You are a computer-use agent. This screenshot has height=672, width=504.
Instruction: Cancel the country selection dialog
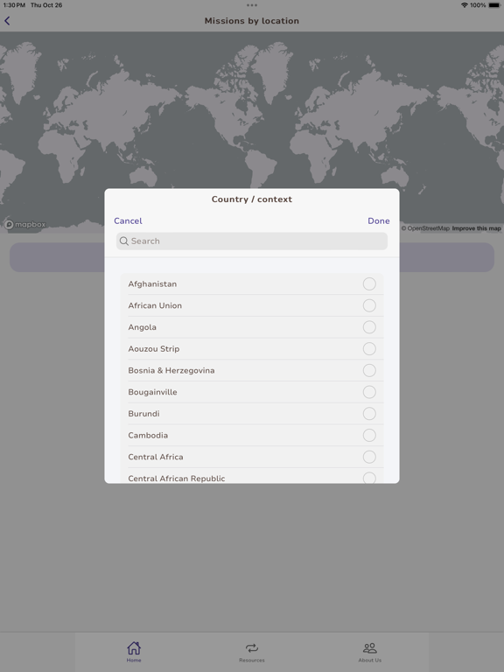click(x=128, y=220)
